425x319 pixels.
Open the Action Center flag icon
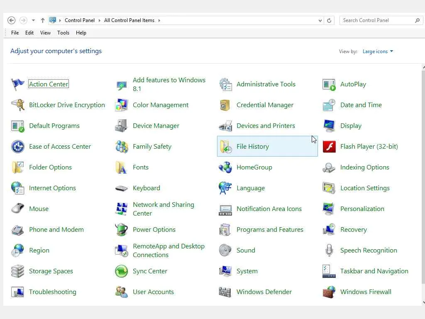[x=17, y=84]
